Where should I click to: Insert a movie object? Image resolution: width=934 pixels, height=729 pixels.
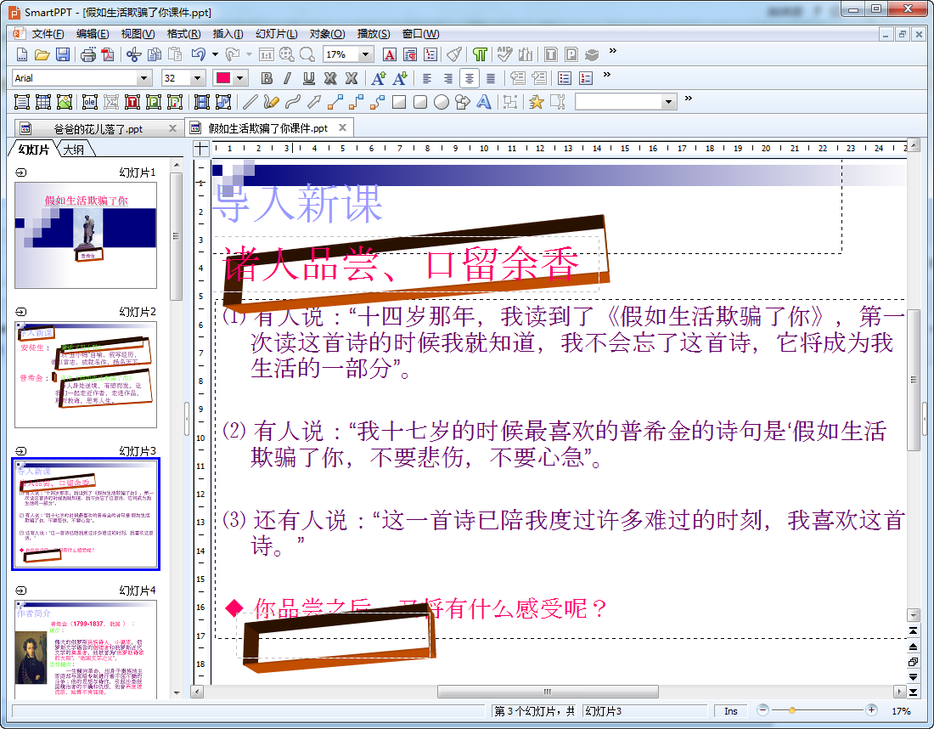[x=202, y=102]
